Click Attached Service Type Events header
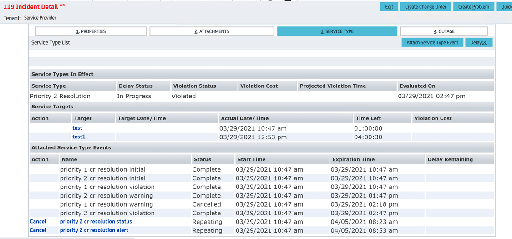The image size is (512, 239). tap(71, 147)
